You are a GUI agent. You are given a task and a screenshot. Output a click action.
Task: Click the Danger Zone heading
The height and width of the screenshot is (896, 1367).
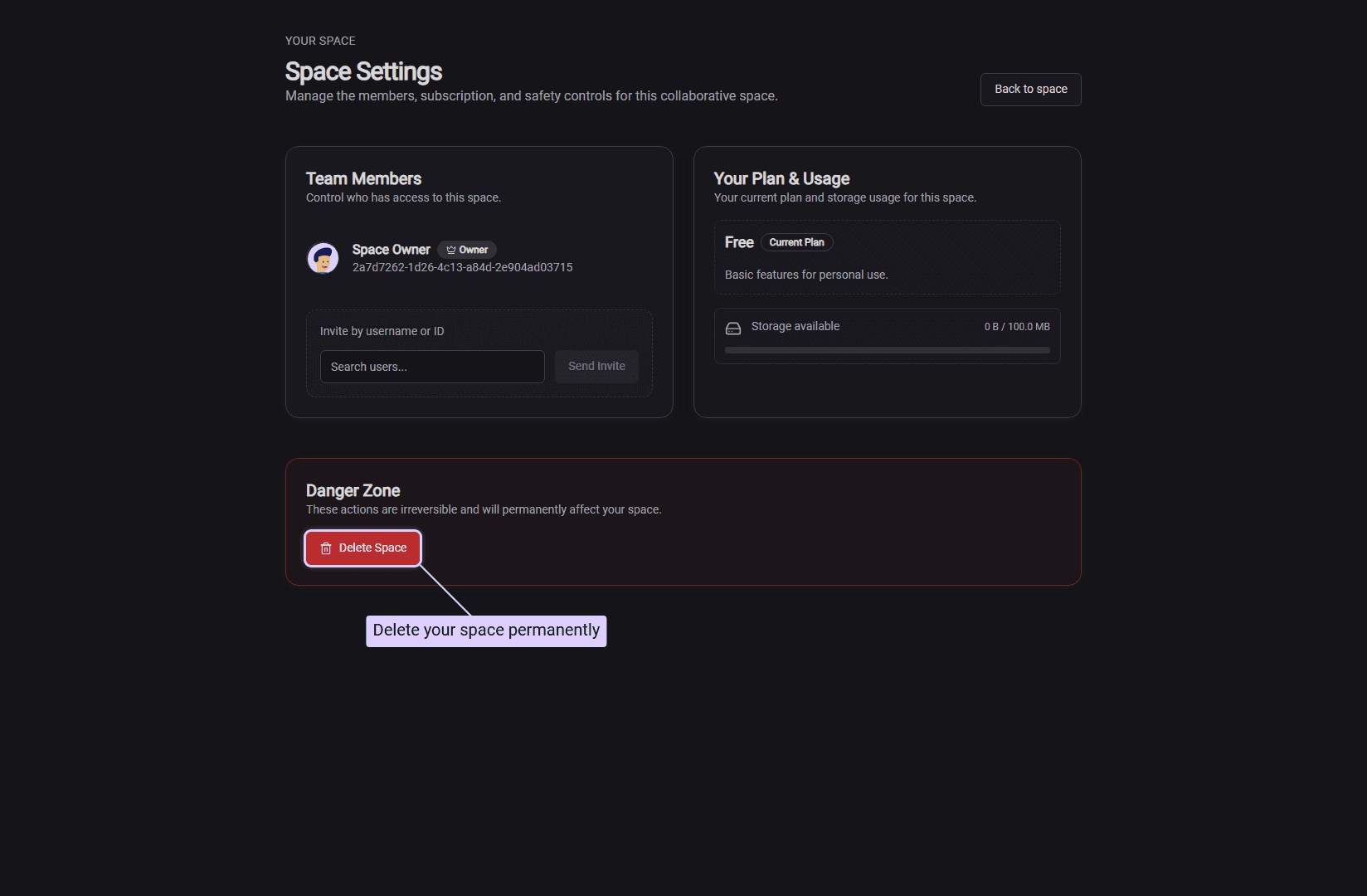pos(353,490)
